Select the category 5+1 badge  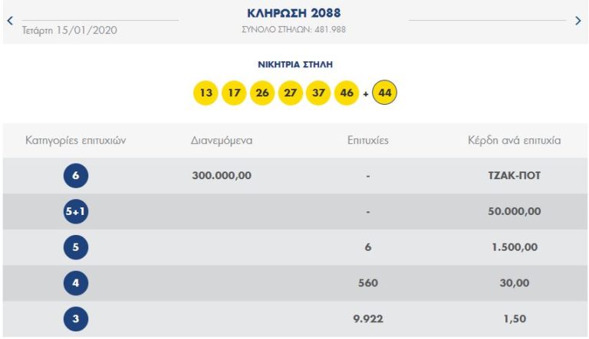pos(76,212)
